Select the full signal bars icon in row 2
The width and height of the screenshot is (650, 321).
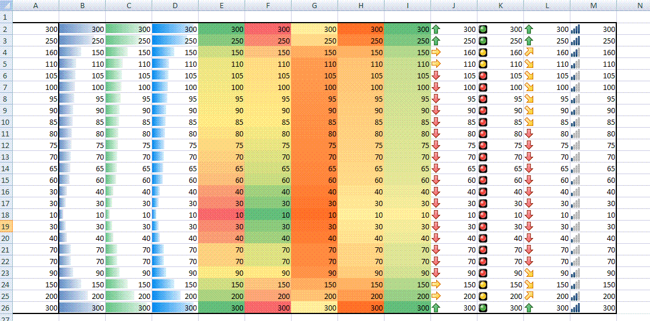pos(575,29)
